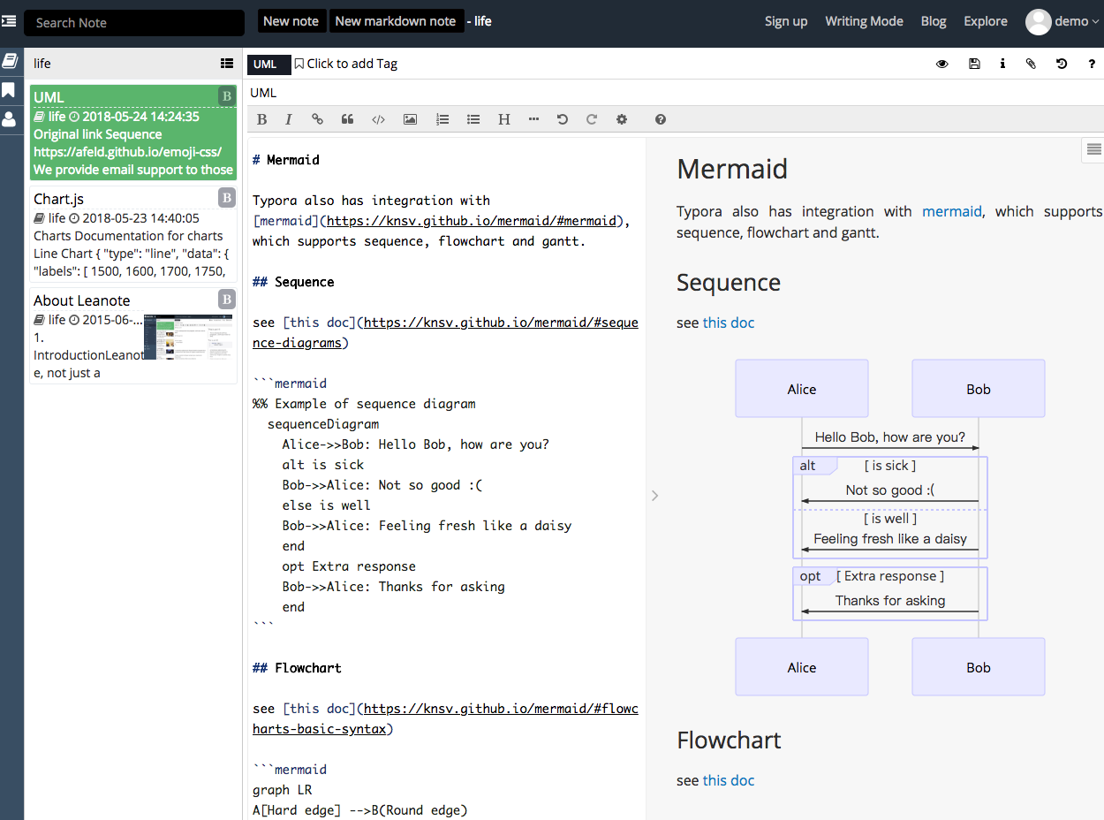Open the notebooks sidebar icon
Screen dimensions: 1104x820
tap(9, 61)
